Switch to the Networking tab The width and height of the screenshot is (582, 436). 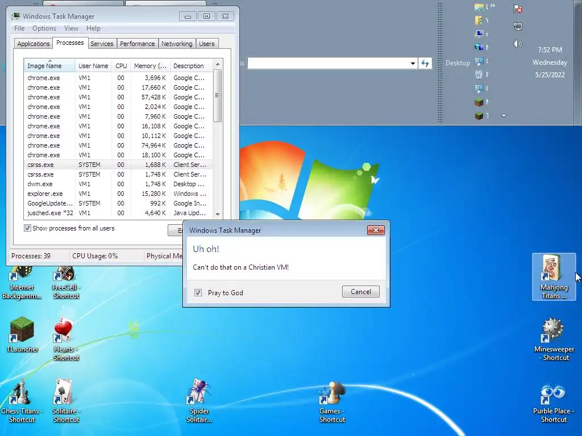(x=177, y=44)
